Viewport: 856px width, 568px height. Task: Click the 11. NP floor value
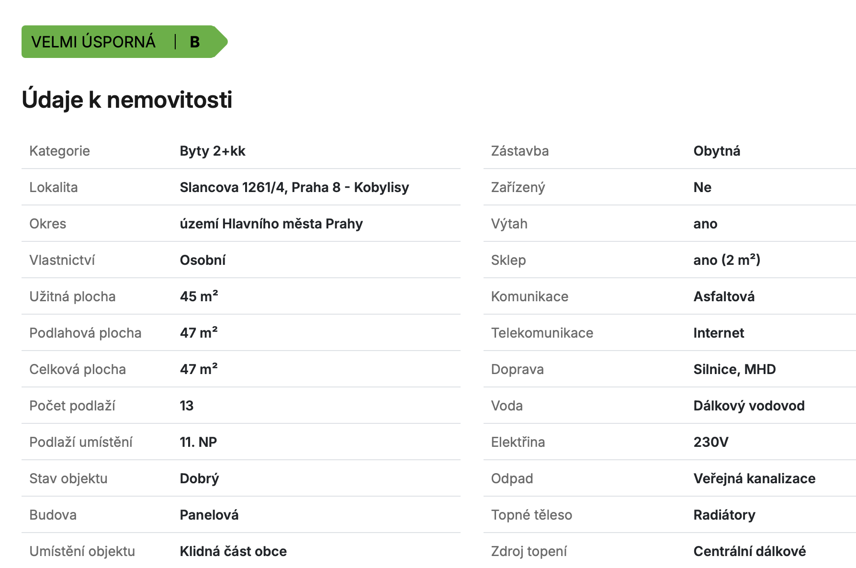pyautogui.click(x=198, y=442)
